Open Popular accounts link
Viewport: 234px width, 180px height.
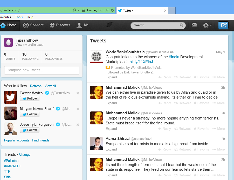(x=17, y=140)
